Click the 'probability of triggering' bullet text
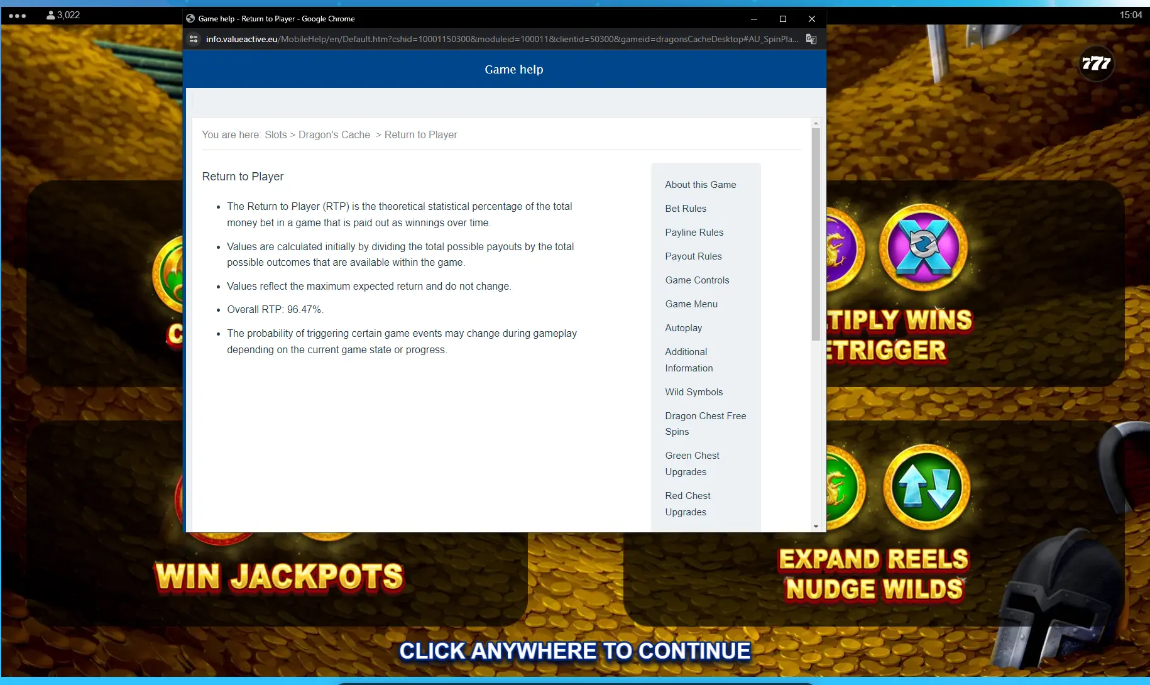The height and width of the screenshot is (685, 1150). pos(402,342)
